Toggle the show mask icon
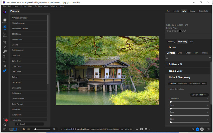This screenshot has width=213, height=133. (x=146, y=129)
